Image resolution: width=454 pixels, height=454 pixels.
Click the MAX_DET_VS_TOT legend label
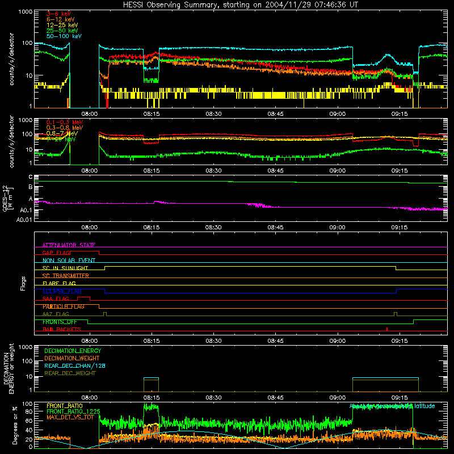point(70,417)
